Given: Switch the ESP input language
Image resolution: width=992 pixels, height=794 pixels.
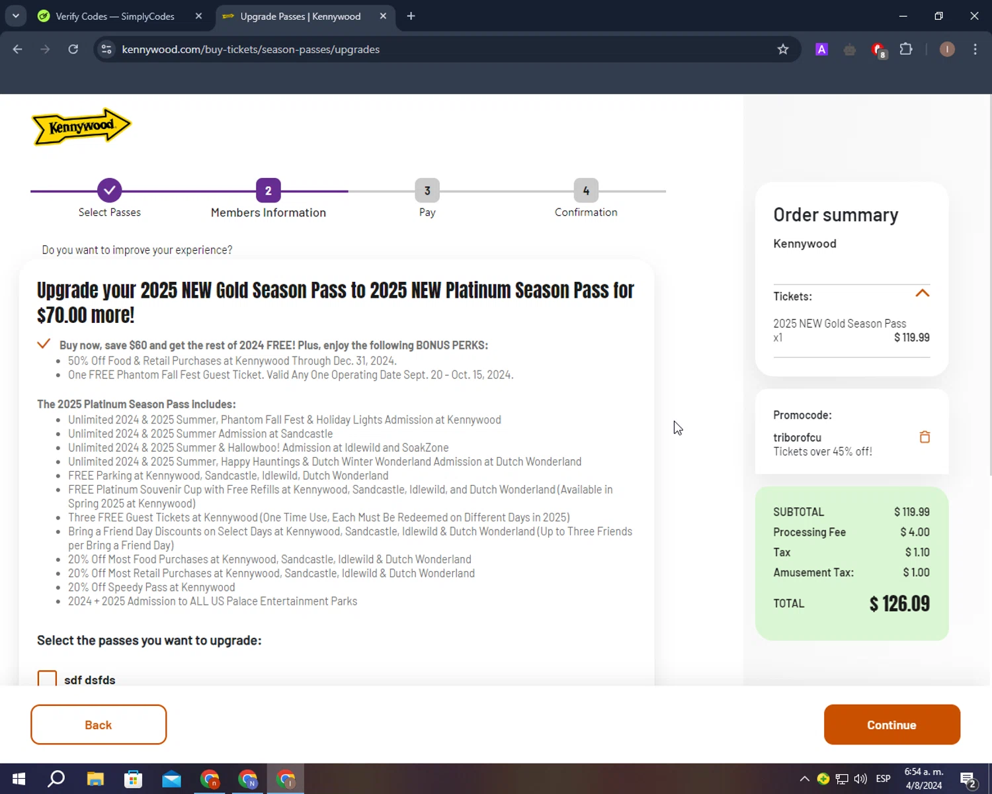Looking at the screenshot, I should pos(883,779).
